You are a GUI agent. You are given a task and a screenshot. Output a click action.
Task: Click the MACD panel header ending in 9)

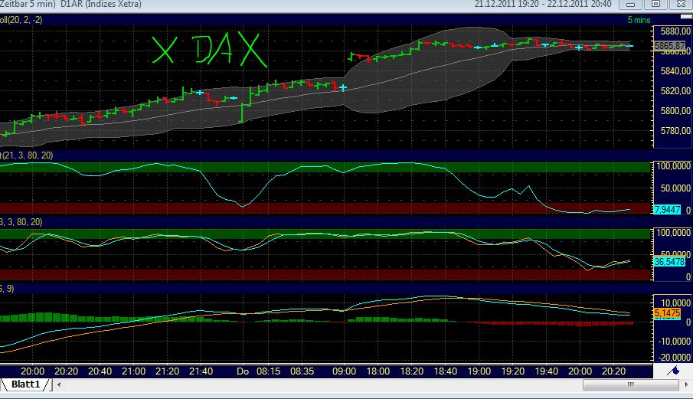click(x=8, y=288)
